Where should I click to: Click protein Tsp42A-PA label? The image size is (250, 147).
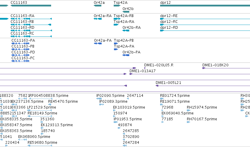pyautogui.click(x=124, y=46)
